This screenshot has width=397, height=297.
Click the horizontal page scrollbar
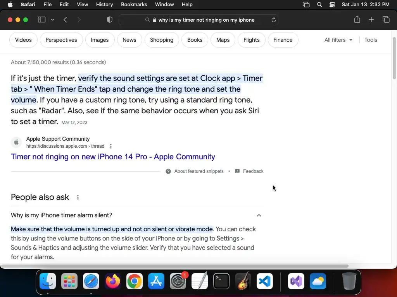point(175,266)
